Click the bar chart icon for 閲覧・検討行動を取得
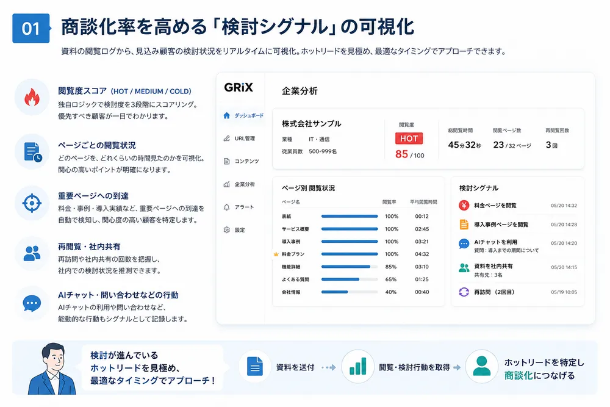The image size is (610, 407). pyautogui.click(x=358, y=367)
